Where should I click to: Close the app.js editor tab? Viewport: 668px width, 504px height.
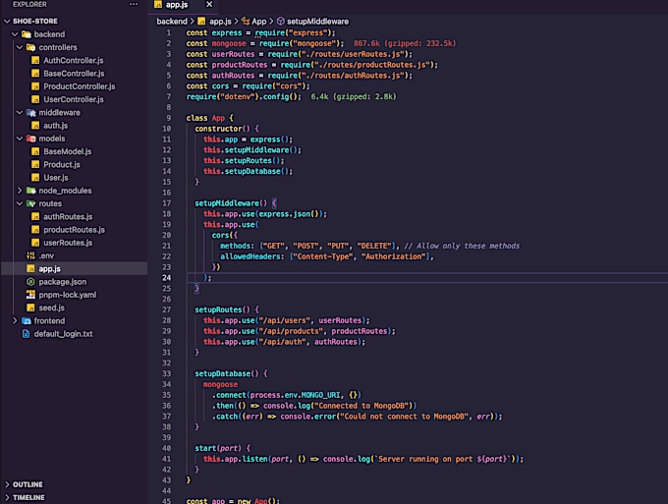coord(209,4)
